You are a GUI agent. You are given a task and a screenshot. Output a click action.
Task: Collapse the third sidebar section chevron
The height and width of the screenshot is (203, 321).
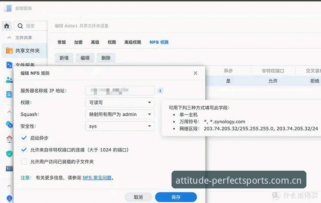pos(9,186)
